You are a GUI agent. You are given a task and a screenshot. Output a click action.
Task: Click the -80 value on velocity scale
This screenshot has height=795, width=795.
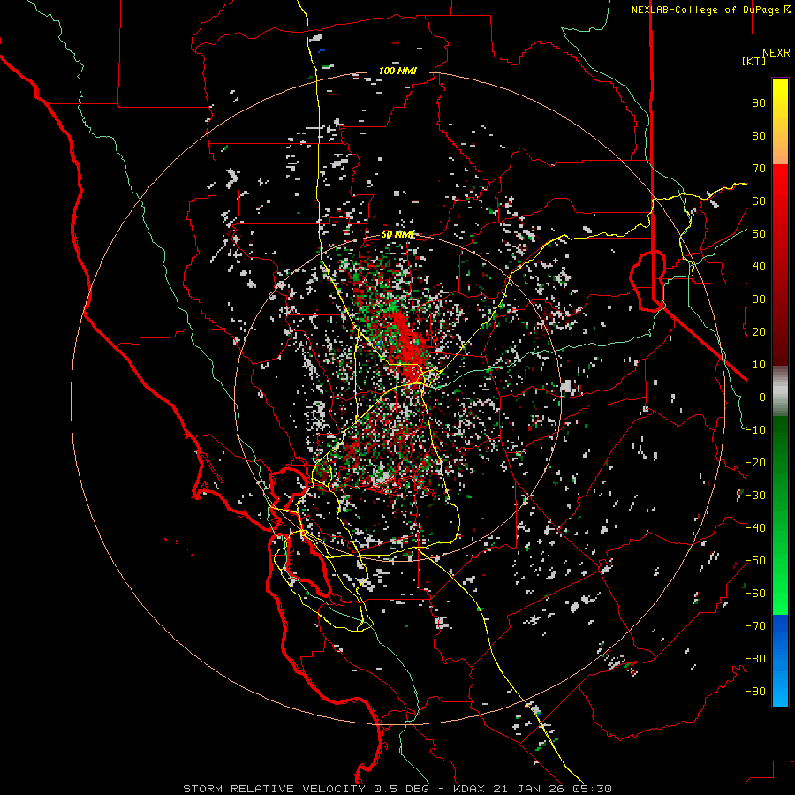(x=755, y=659)
